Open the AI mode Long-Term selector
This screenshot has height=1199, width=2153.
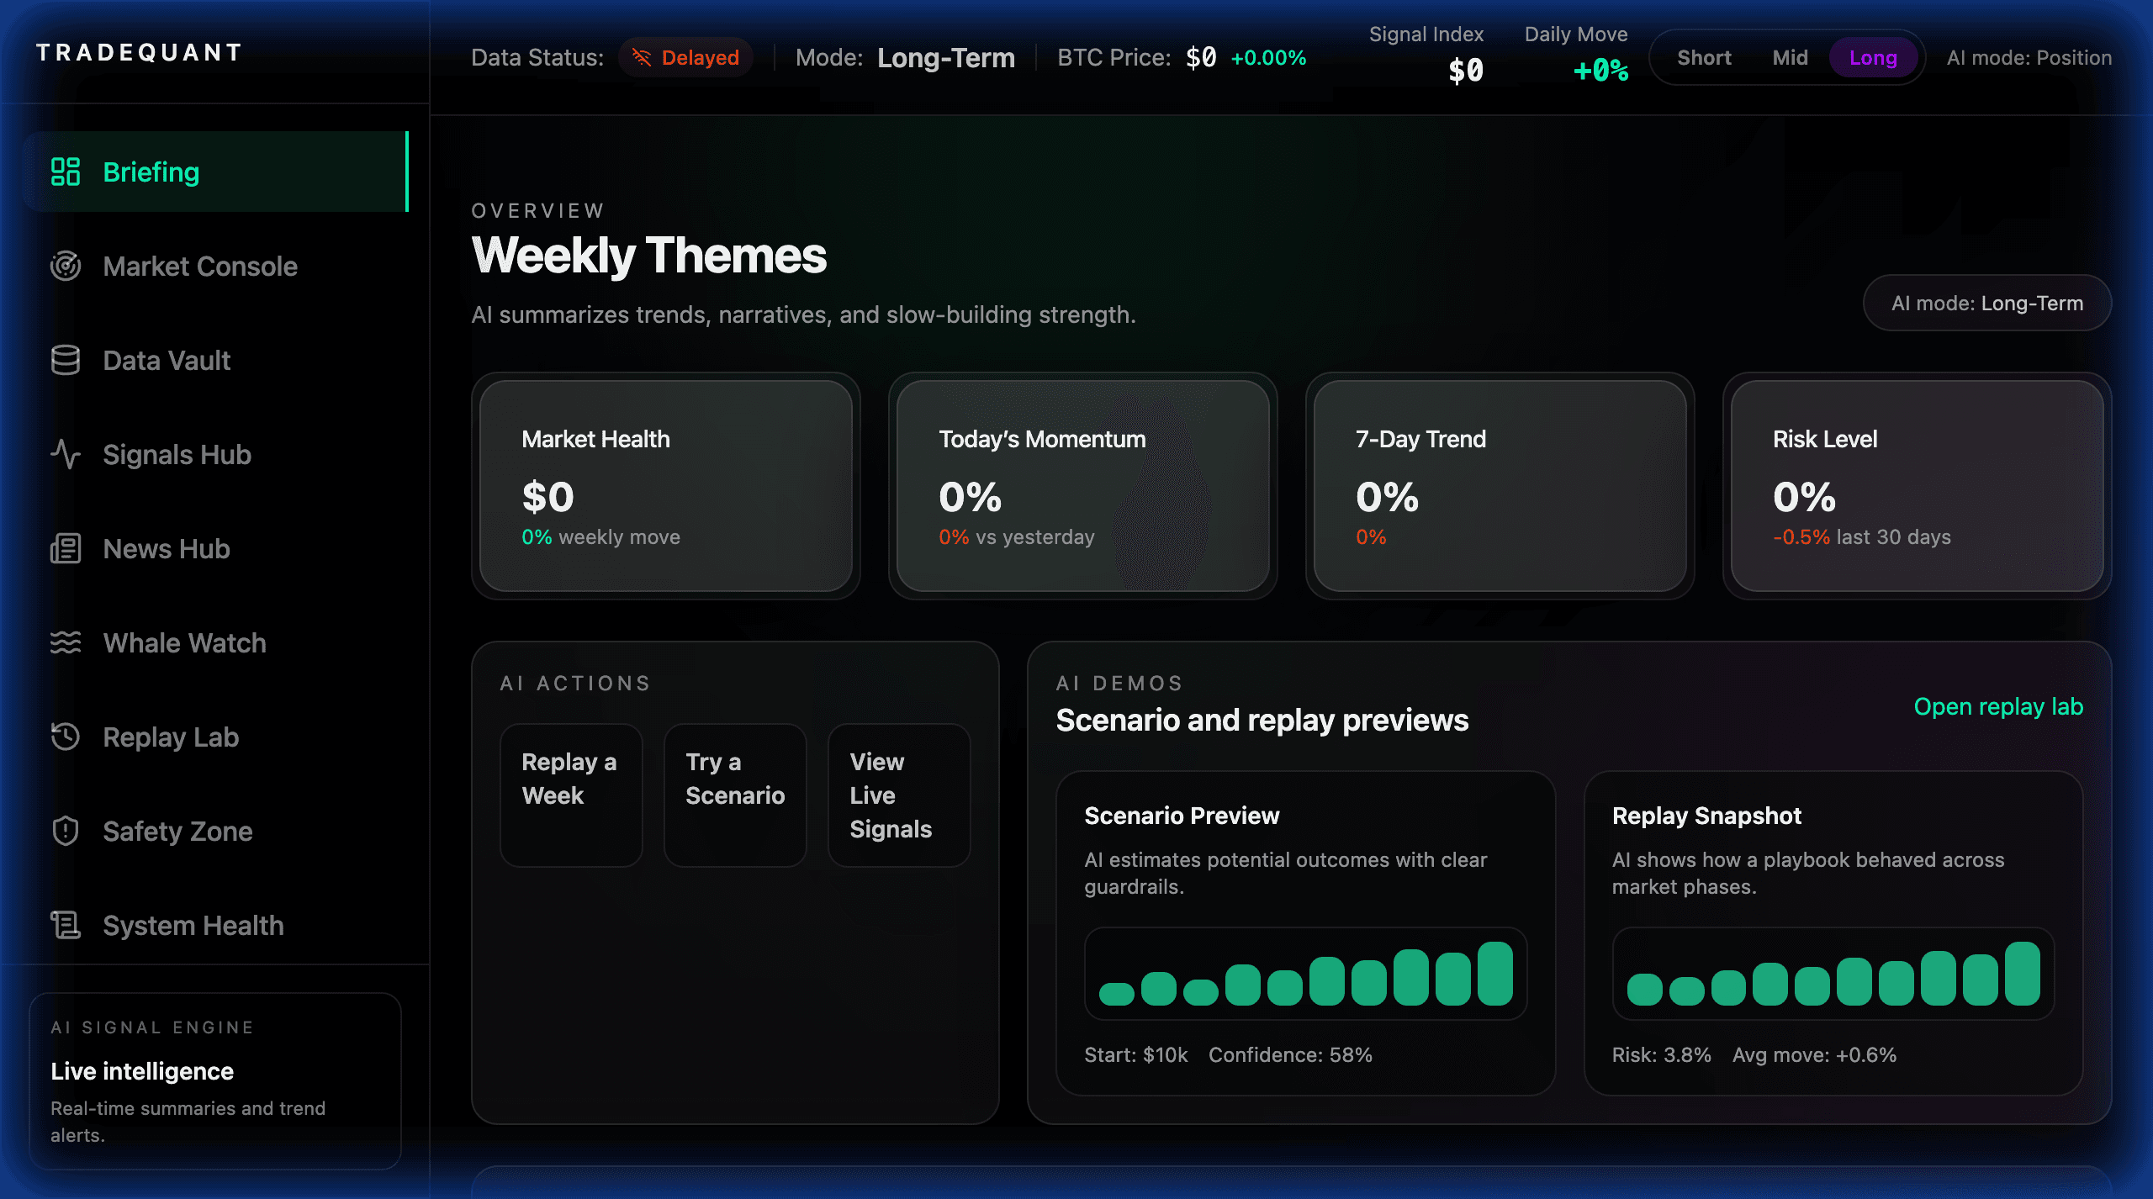tap(1986, 303)
